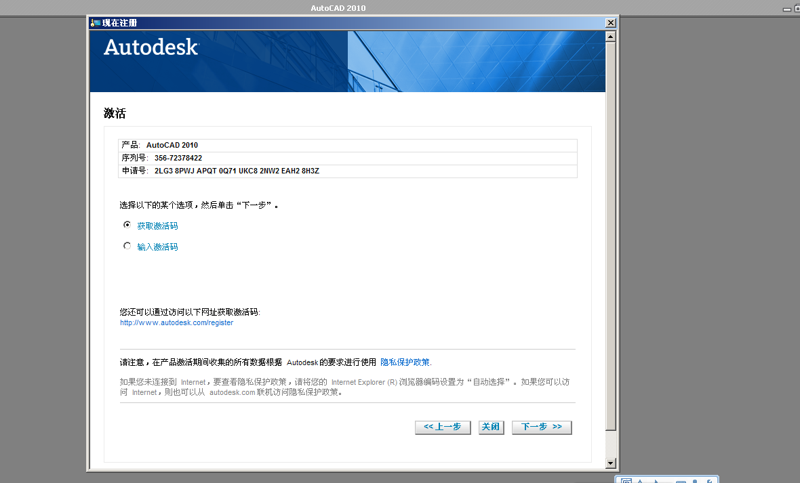Click the scroll down arrow of the dialog

point(610,463)
